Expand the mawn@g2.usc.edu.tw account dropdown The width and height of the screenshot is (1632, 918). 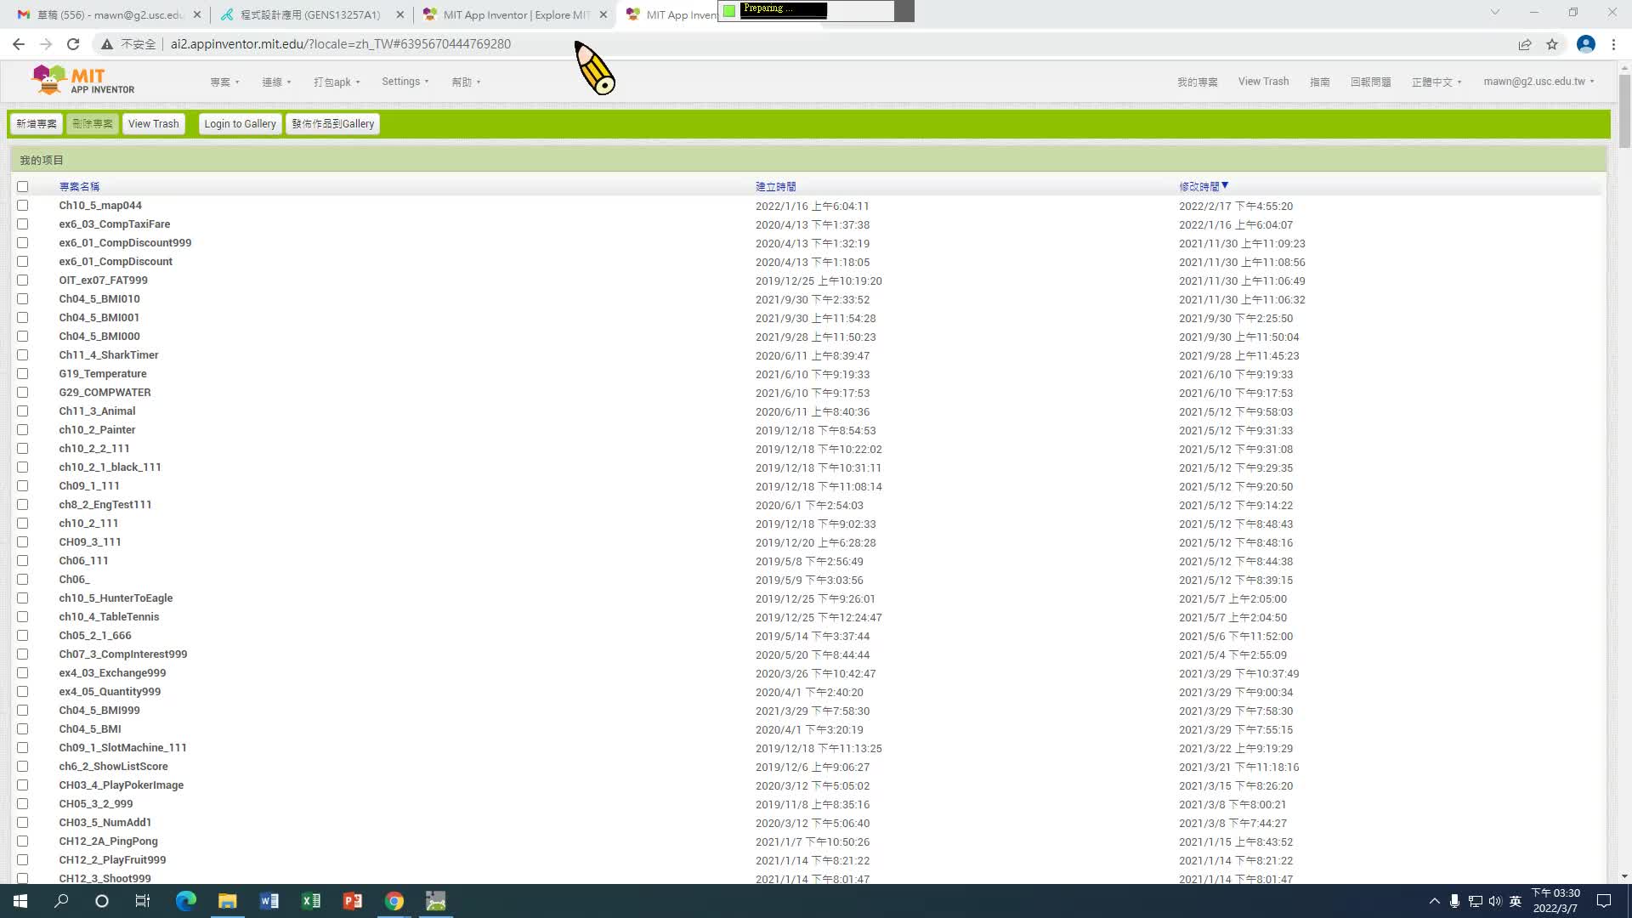click(x=1538, y=82)
